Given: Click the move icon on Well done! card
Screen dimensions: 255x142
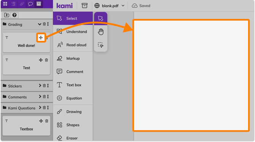Looking at the screenshot, I should click(x=41, y=38).
